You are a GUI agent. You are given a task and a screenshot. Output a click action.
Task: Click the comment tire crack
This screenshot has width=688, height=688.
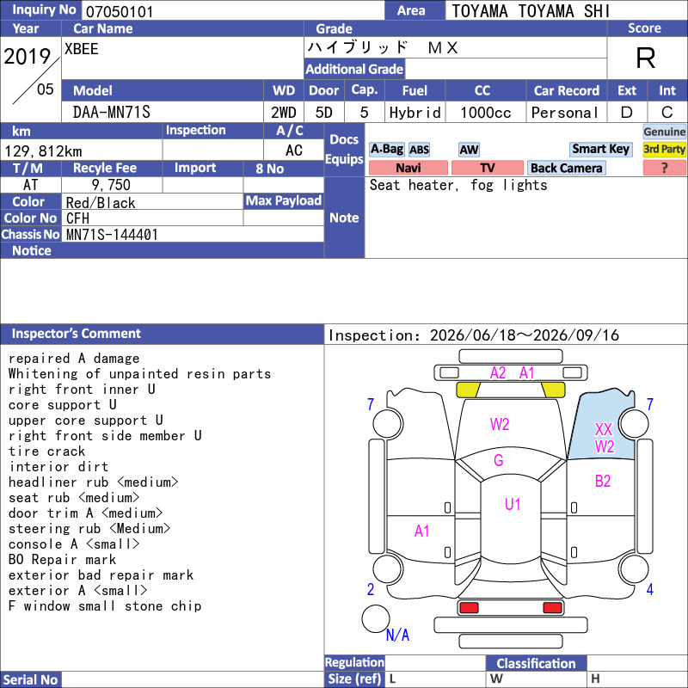click(x=46, y=451)
